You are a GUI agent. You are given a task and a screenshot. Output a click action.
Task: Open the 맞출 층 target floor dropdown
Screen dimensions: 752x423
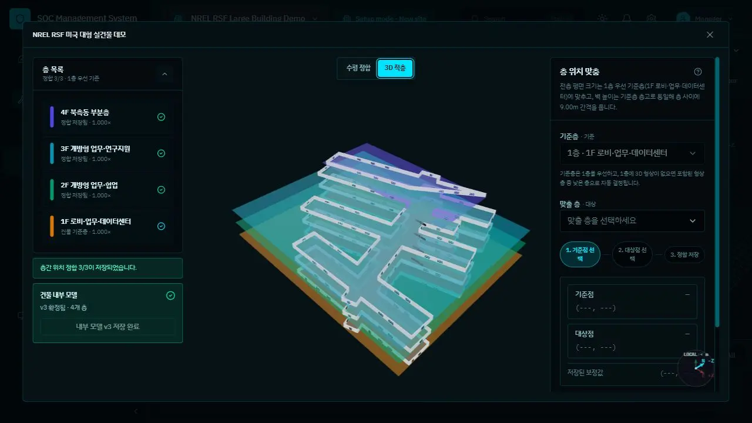pos(632,221)
